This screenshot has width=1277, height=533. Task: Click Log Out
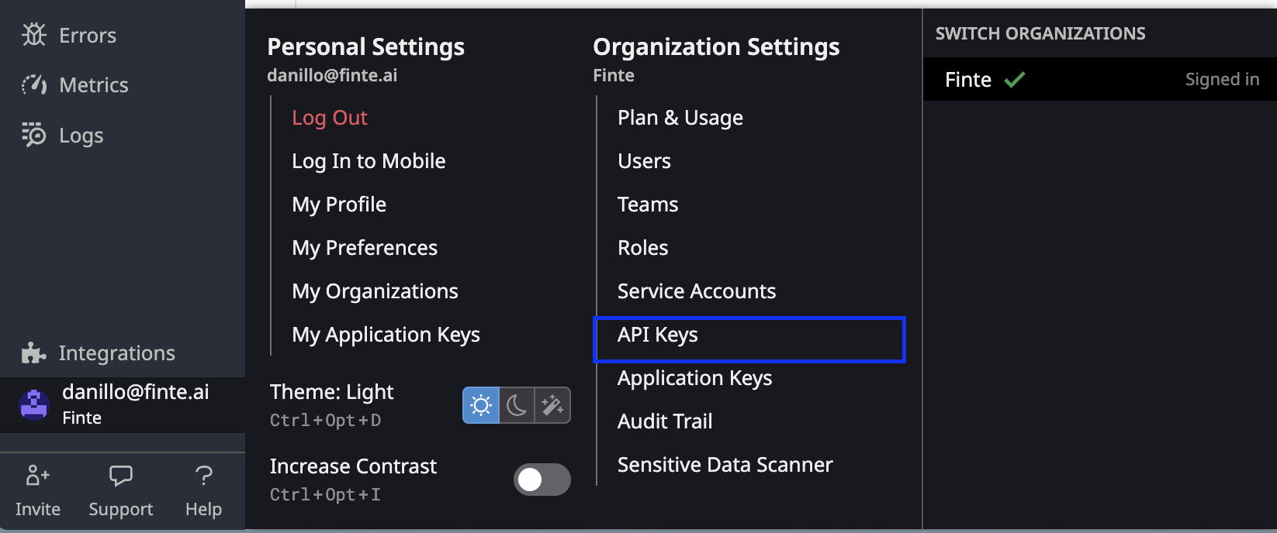coord(330,118)
